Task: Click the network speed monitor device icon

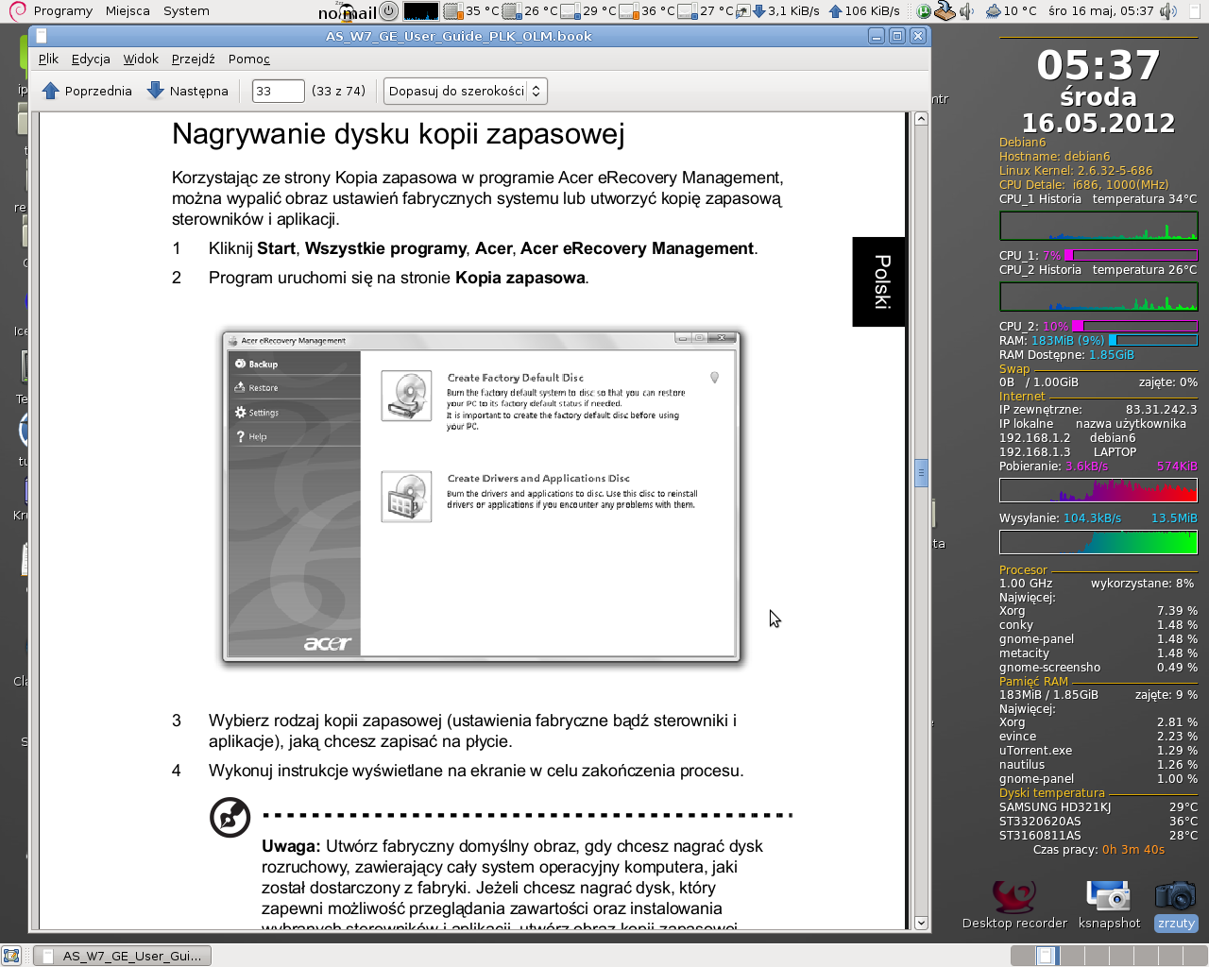Action: pyautogui.click(x=742, y=11)
